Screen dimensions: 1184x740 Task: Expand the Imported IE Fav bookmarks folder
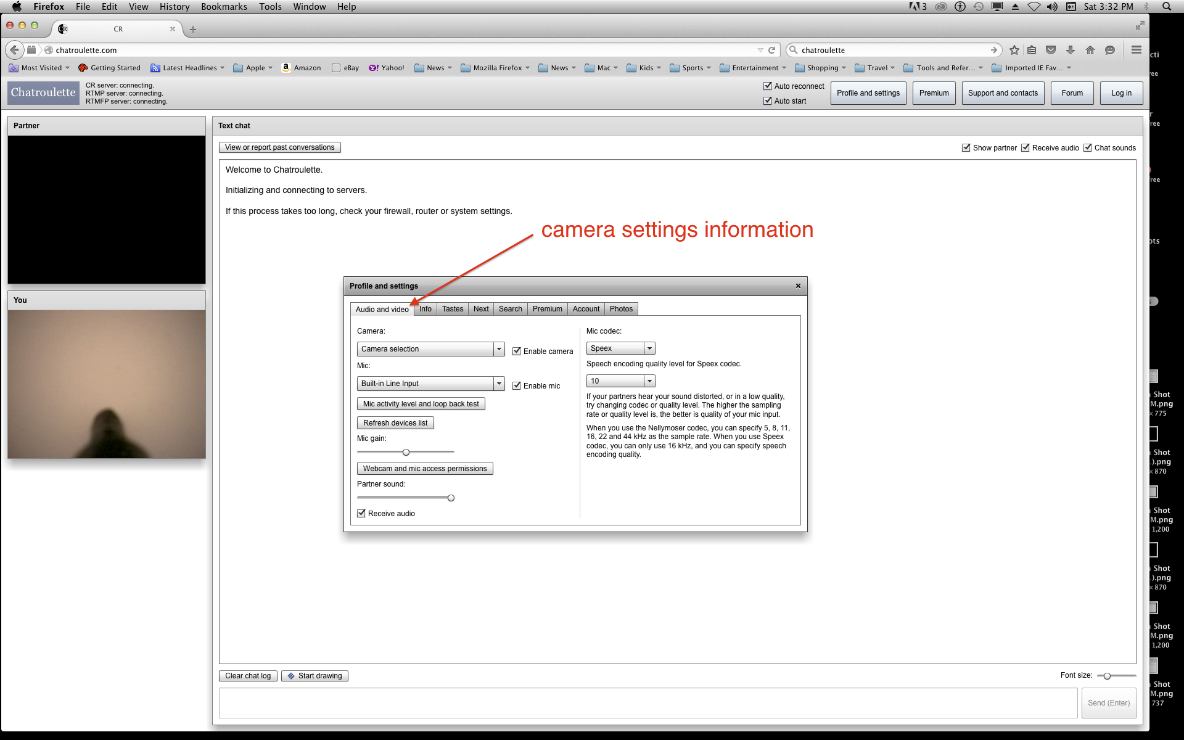(x=1031, y=68)
